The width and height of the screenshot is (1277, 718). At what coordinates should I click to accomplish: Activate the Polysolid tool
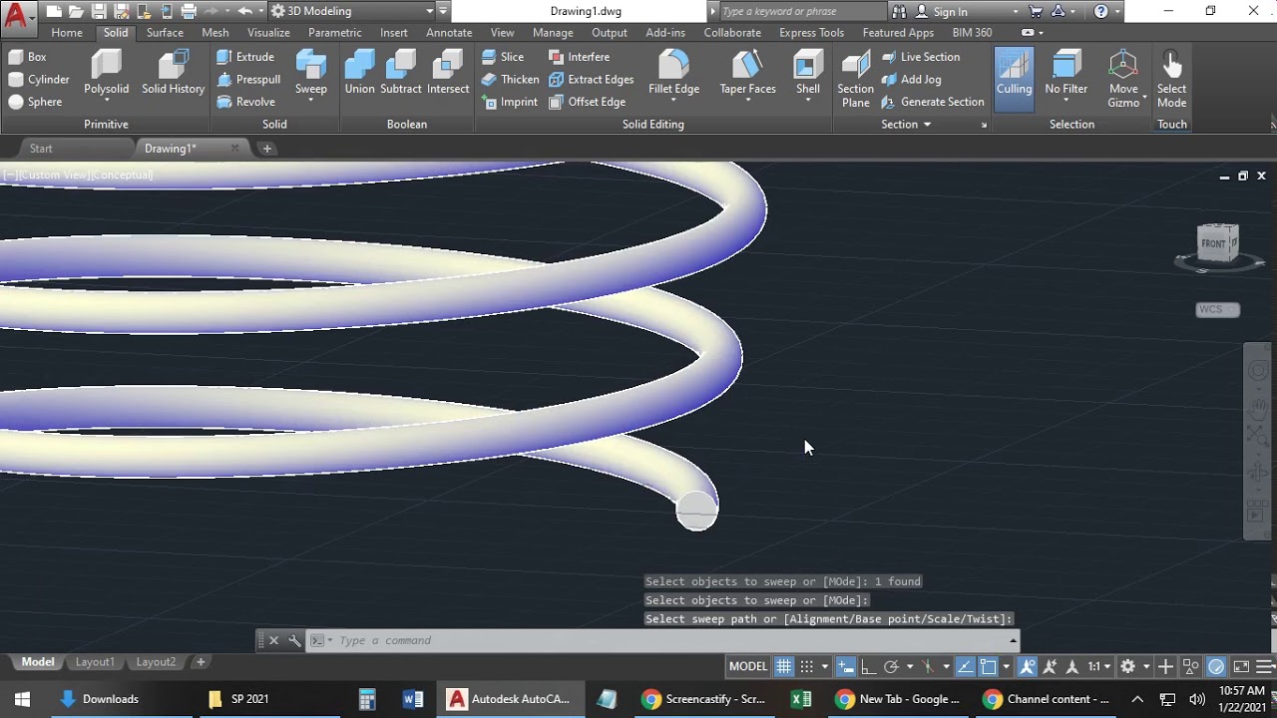click(x=106, y=72)
